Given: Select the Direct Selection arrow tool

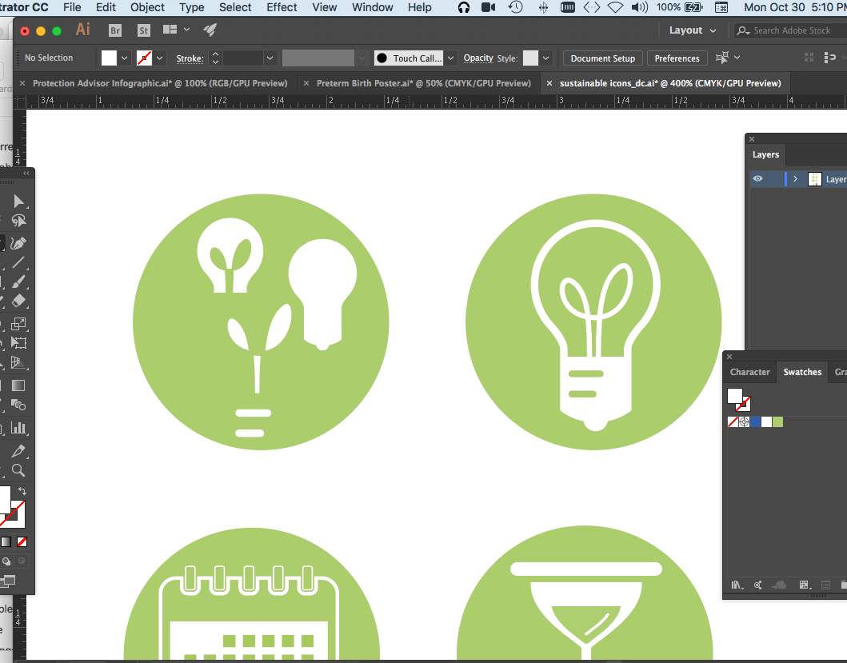Looking at the screenshot, I should (x=18, y=201).
